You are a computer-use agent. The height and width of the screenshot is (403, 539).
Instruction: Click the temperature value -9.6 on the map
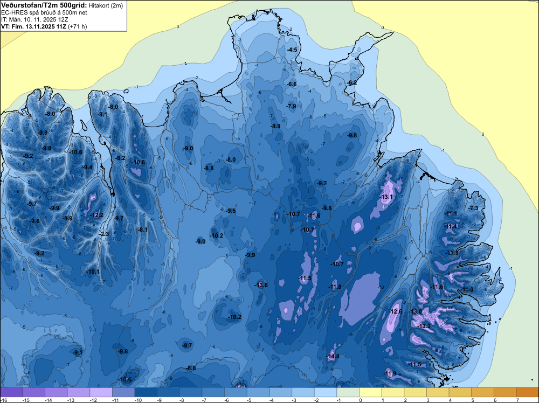point(34,221)
